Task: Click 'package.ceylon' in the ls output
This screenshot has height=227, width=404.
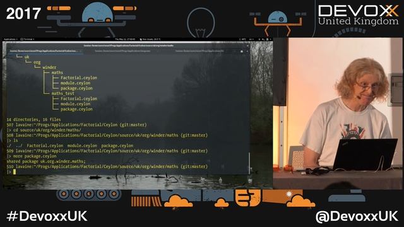Action: [x=117, y=146]
